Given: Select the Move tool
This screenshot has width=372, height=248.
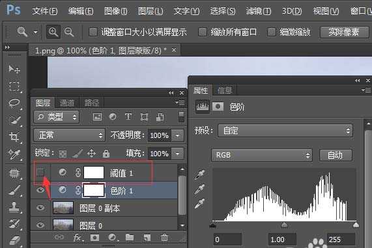Looking at the screenshot, I should (x=14, y=69).
